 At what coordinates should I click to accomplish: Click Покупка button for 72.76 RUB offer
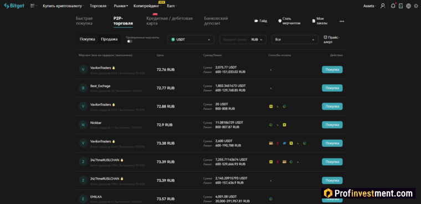click(332, 70)
